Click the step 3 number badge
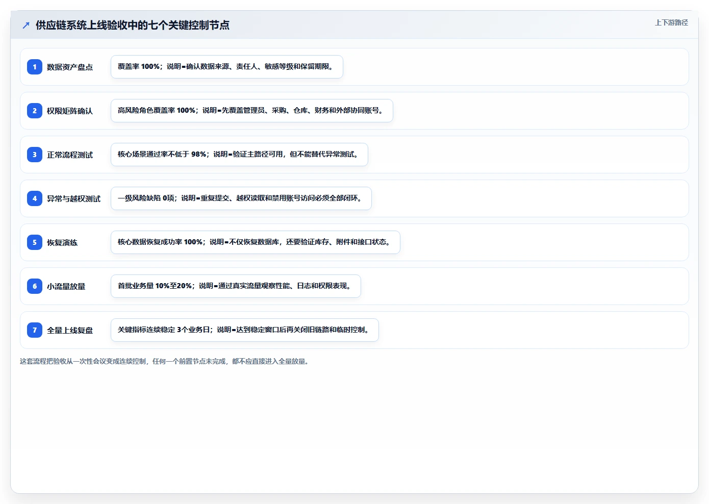 (x=35, y=155)
